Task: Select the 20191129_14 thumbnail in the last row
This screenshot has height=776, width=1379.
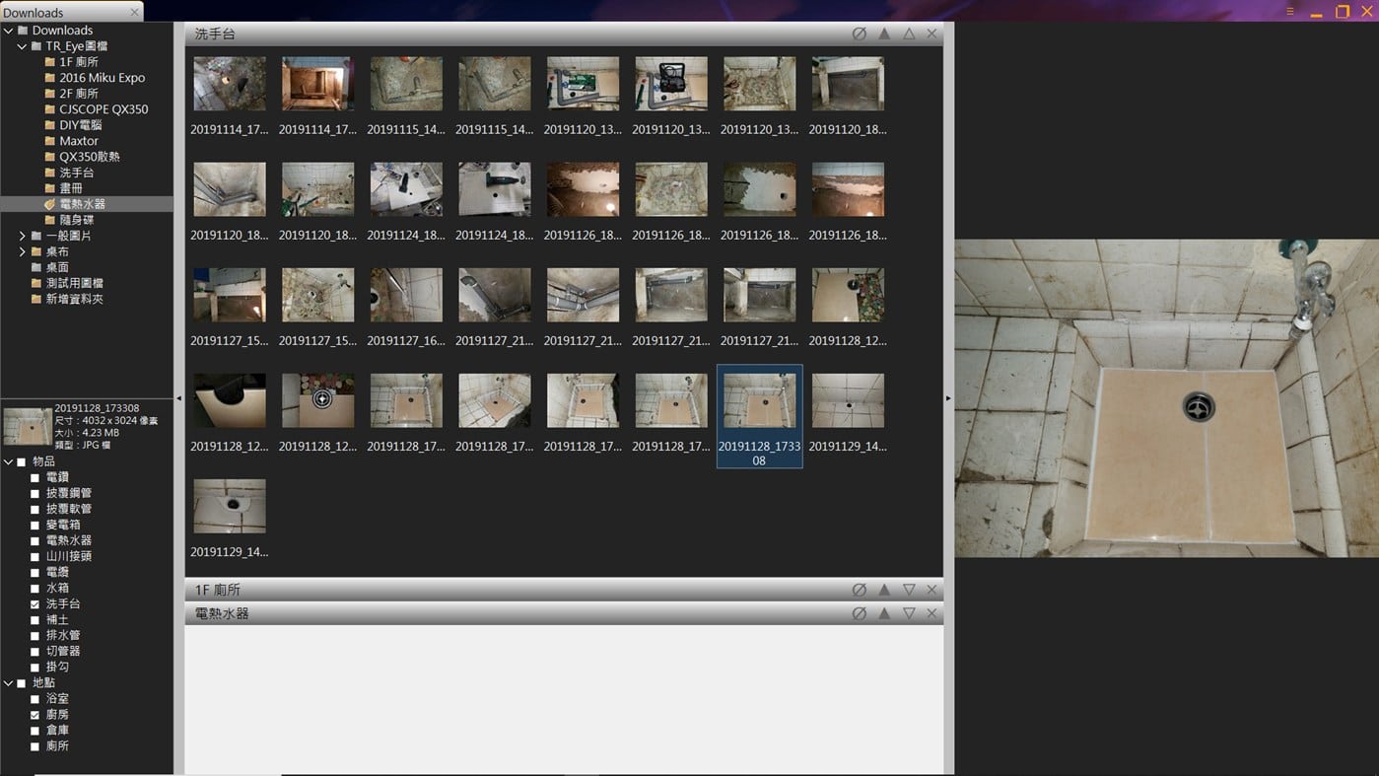Action: [x=229, y=507]
